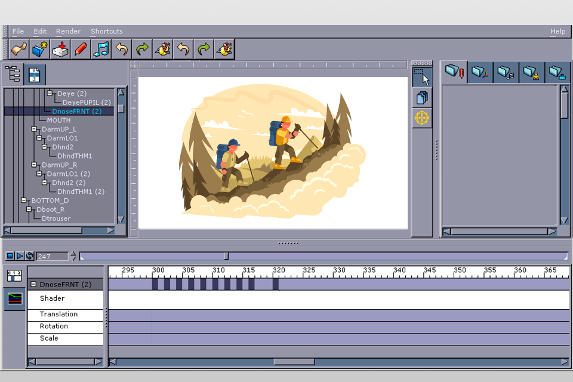Open the Render menu
The height and width of the screenshot is (382, 573).
[68, 32]
